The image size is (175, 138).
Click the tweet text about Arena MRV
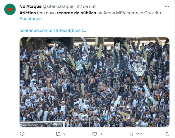click(x=90, y=13)
